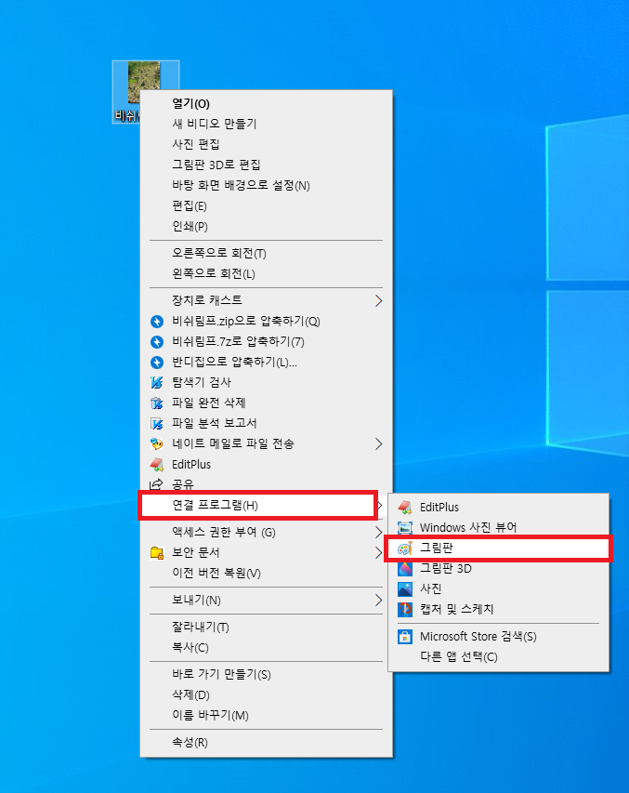Click the Windows 사진 뷰어 icon
629x793 pixels.
click(405, 527)
